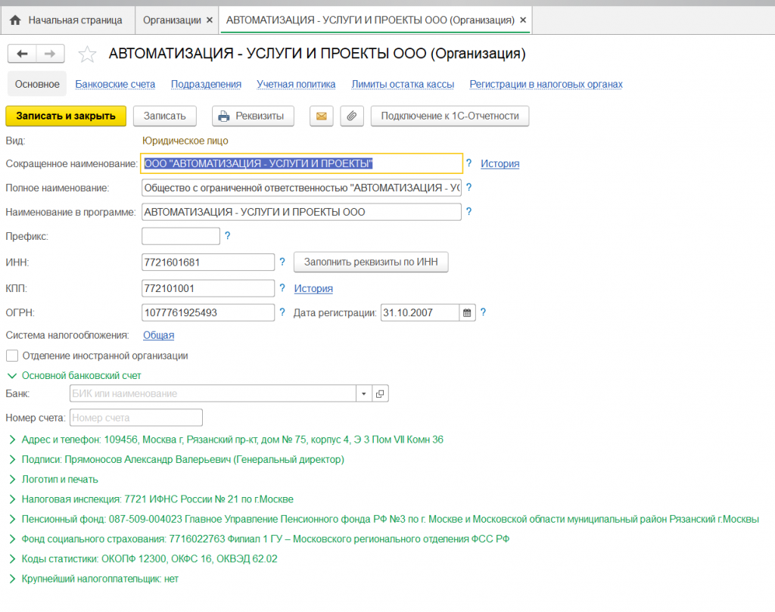Click the Номер счета input field
This screenshot has width=775, height=612.
coord(136,418)
